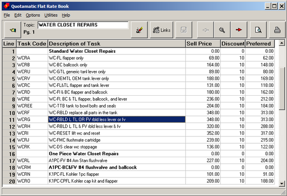This screenshot has height=196, width=287.
Task: Click 'WC-GTL generic tanl lever only' cell
Action: [x=117, y=72]
